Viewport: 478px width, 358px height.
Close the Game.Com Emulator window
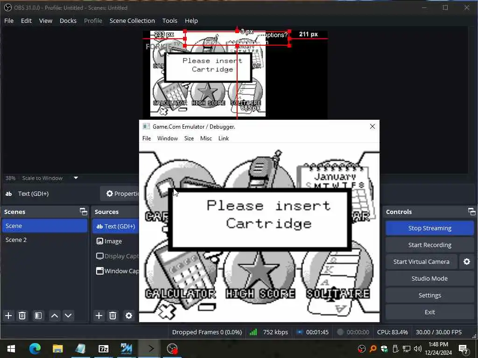(x=372, y=126)
